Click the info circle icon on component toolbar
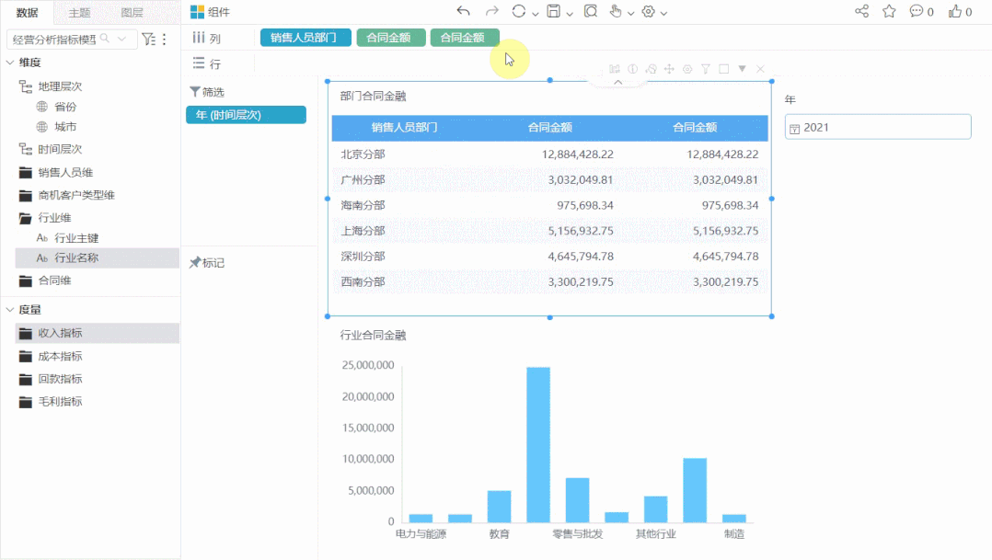Viewport: 992px width, 560px height. [633, 69]
